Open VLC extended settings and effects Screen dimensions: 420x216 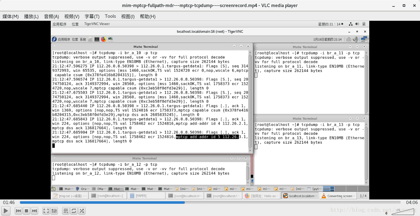click(54, 210)
